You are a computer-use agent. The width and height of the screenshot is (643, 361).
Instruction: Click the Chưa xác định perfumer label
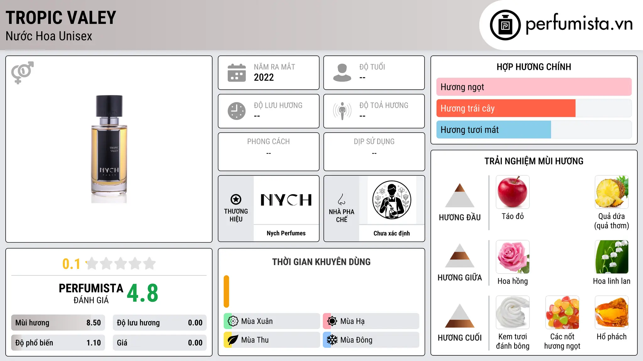[392, 233]
